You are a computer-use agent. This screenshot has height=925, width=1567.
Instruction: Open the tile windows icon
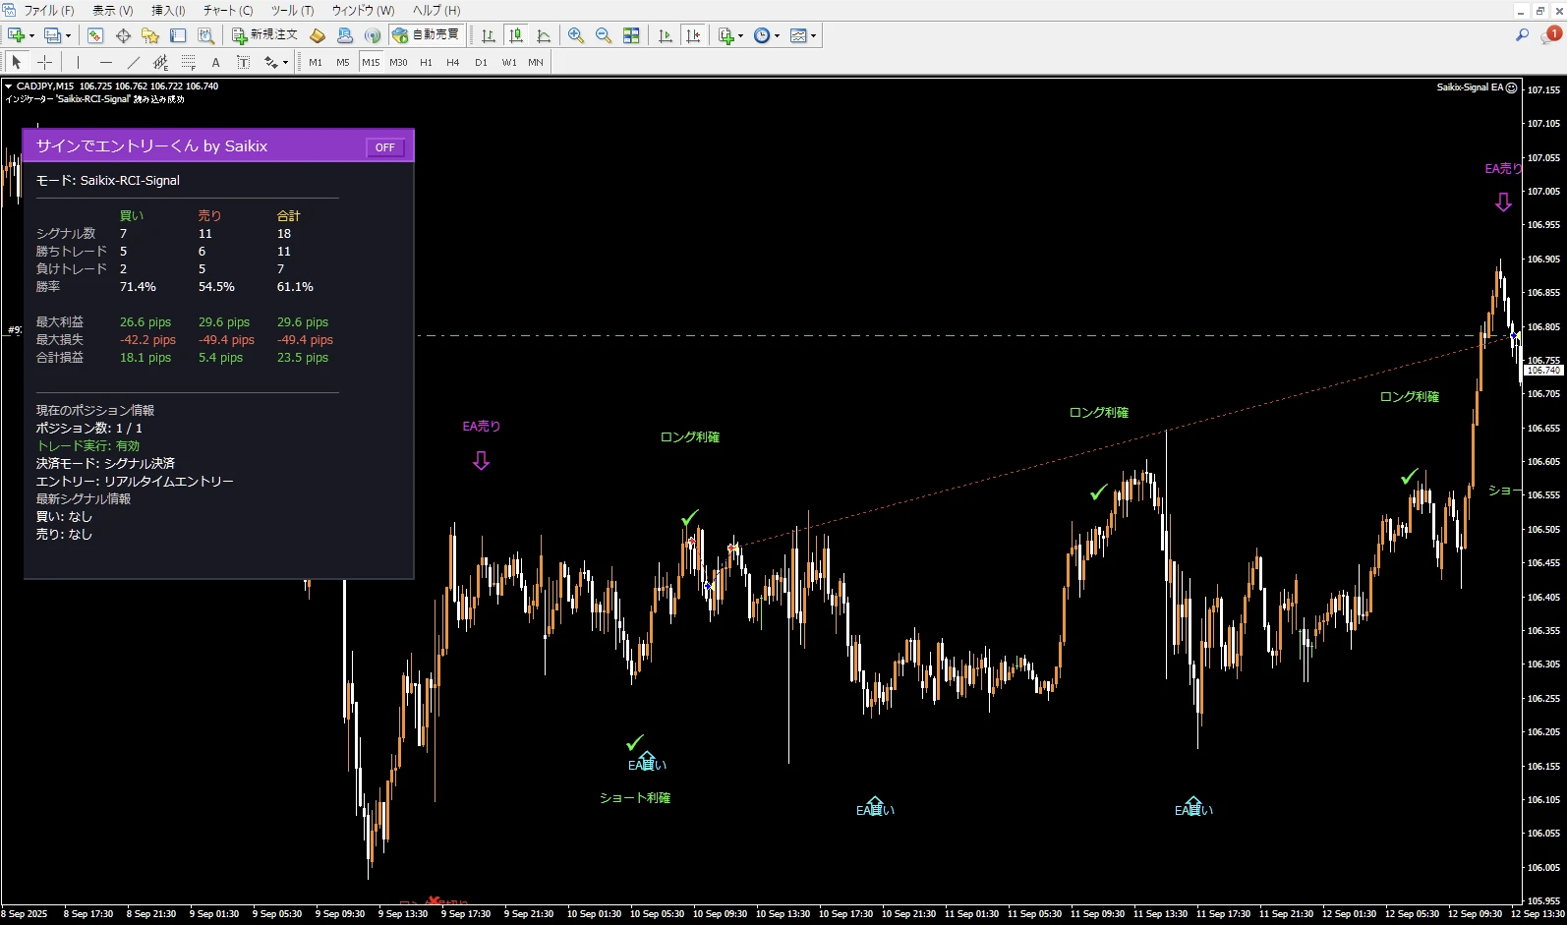(x=631, y=35)
